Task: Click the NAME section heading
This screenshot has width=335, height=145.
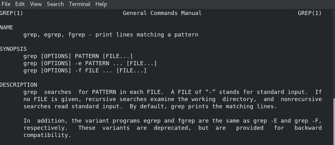Action: click(x=7, y=28)
